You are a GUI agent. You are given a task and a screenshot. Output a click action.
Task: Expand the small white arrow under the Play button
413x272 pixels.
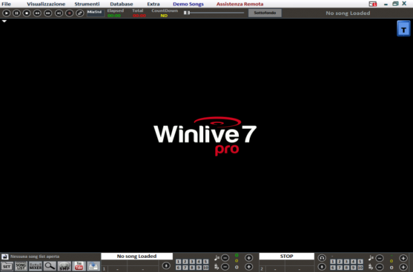click(x=4, y=21)
